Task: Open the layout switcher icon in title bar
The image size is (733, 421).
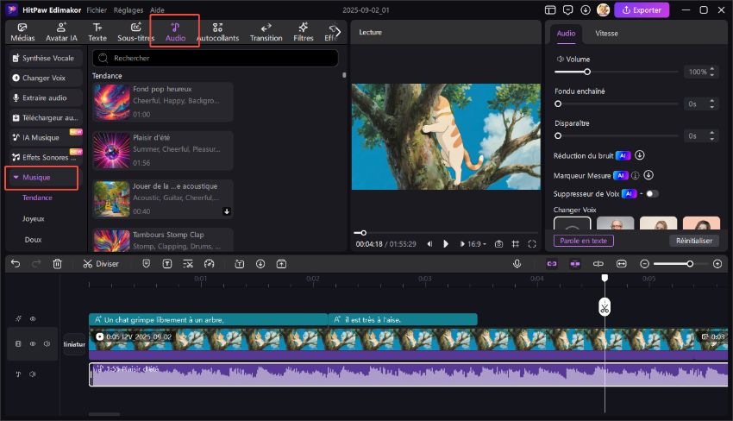Action: click(x=550, y=9)
